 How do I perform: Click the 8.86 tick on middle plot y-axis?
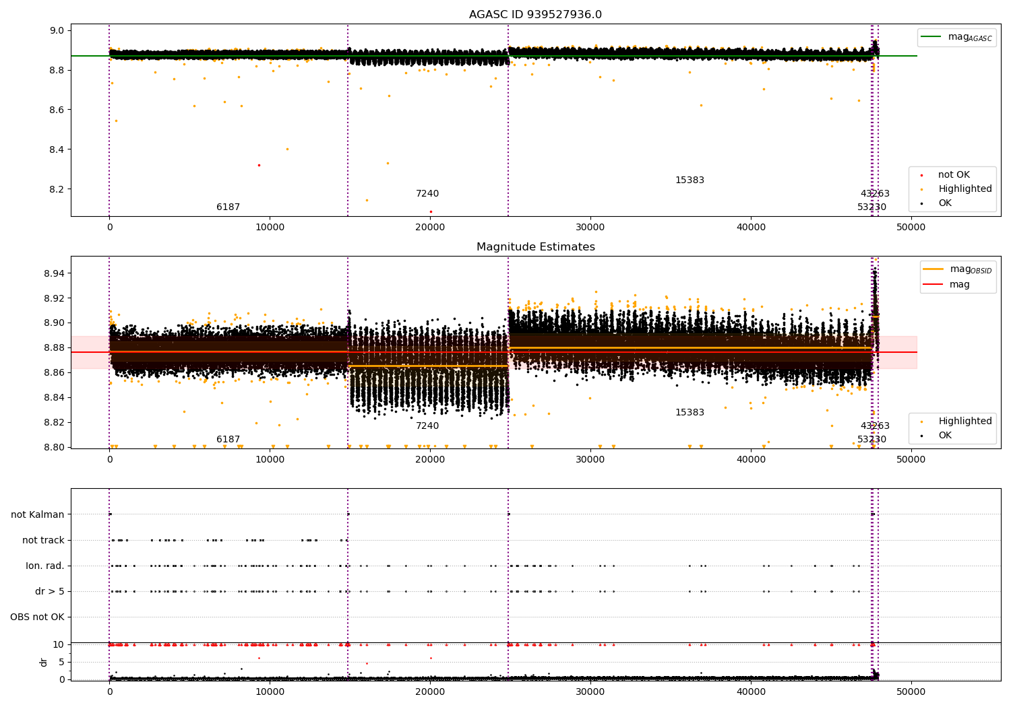click(54, 373)
